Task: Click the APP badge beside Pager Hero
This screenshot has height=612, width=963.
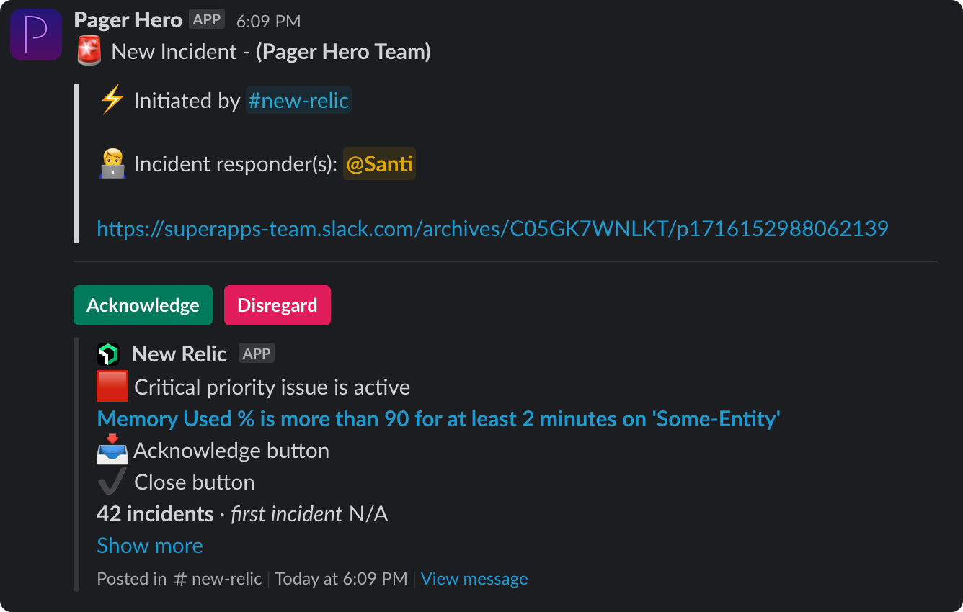Action: point(207,19)
